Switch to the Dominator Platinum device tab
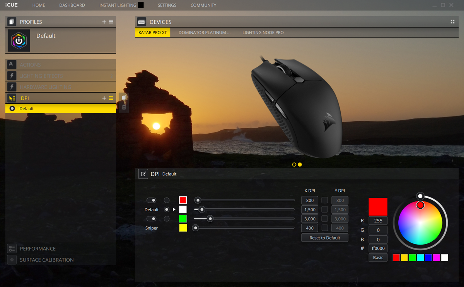This screenshot has height=287, width=464. 205,32
